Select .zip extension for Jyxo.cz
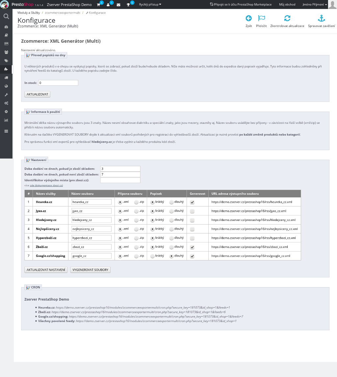 [136, 211]
